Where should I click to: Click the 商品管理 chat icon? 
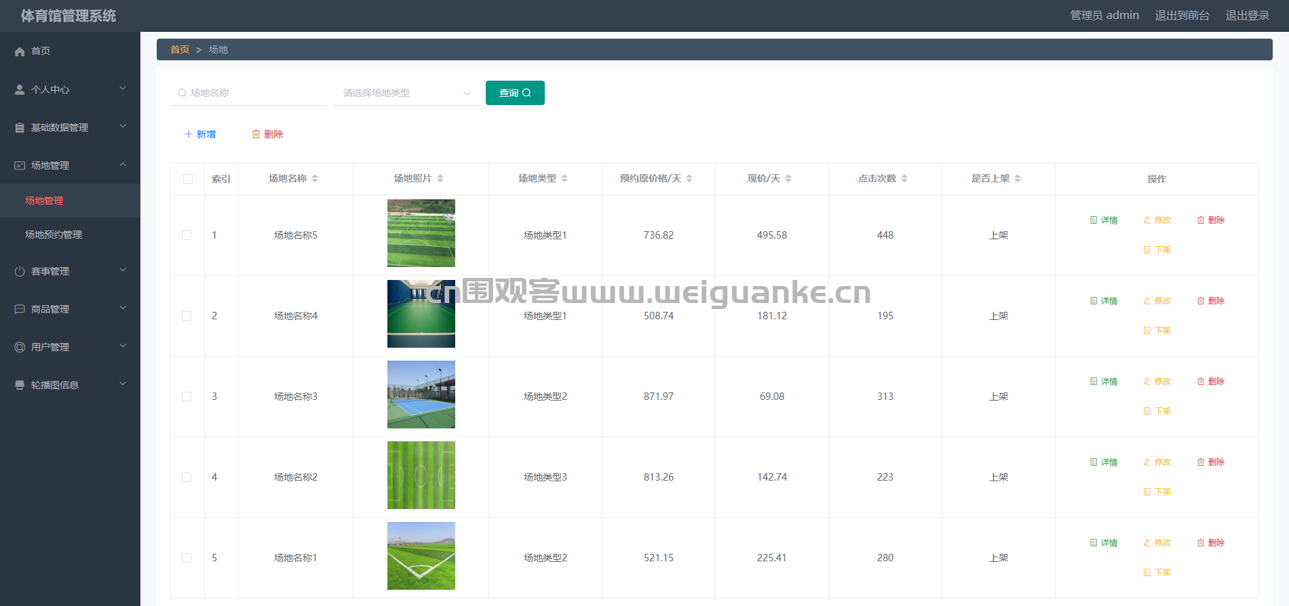point(20,309)
